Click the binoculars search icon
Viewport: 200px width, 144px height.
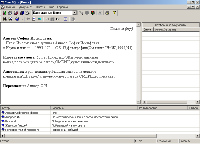point(4,19)
